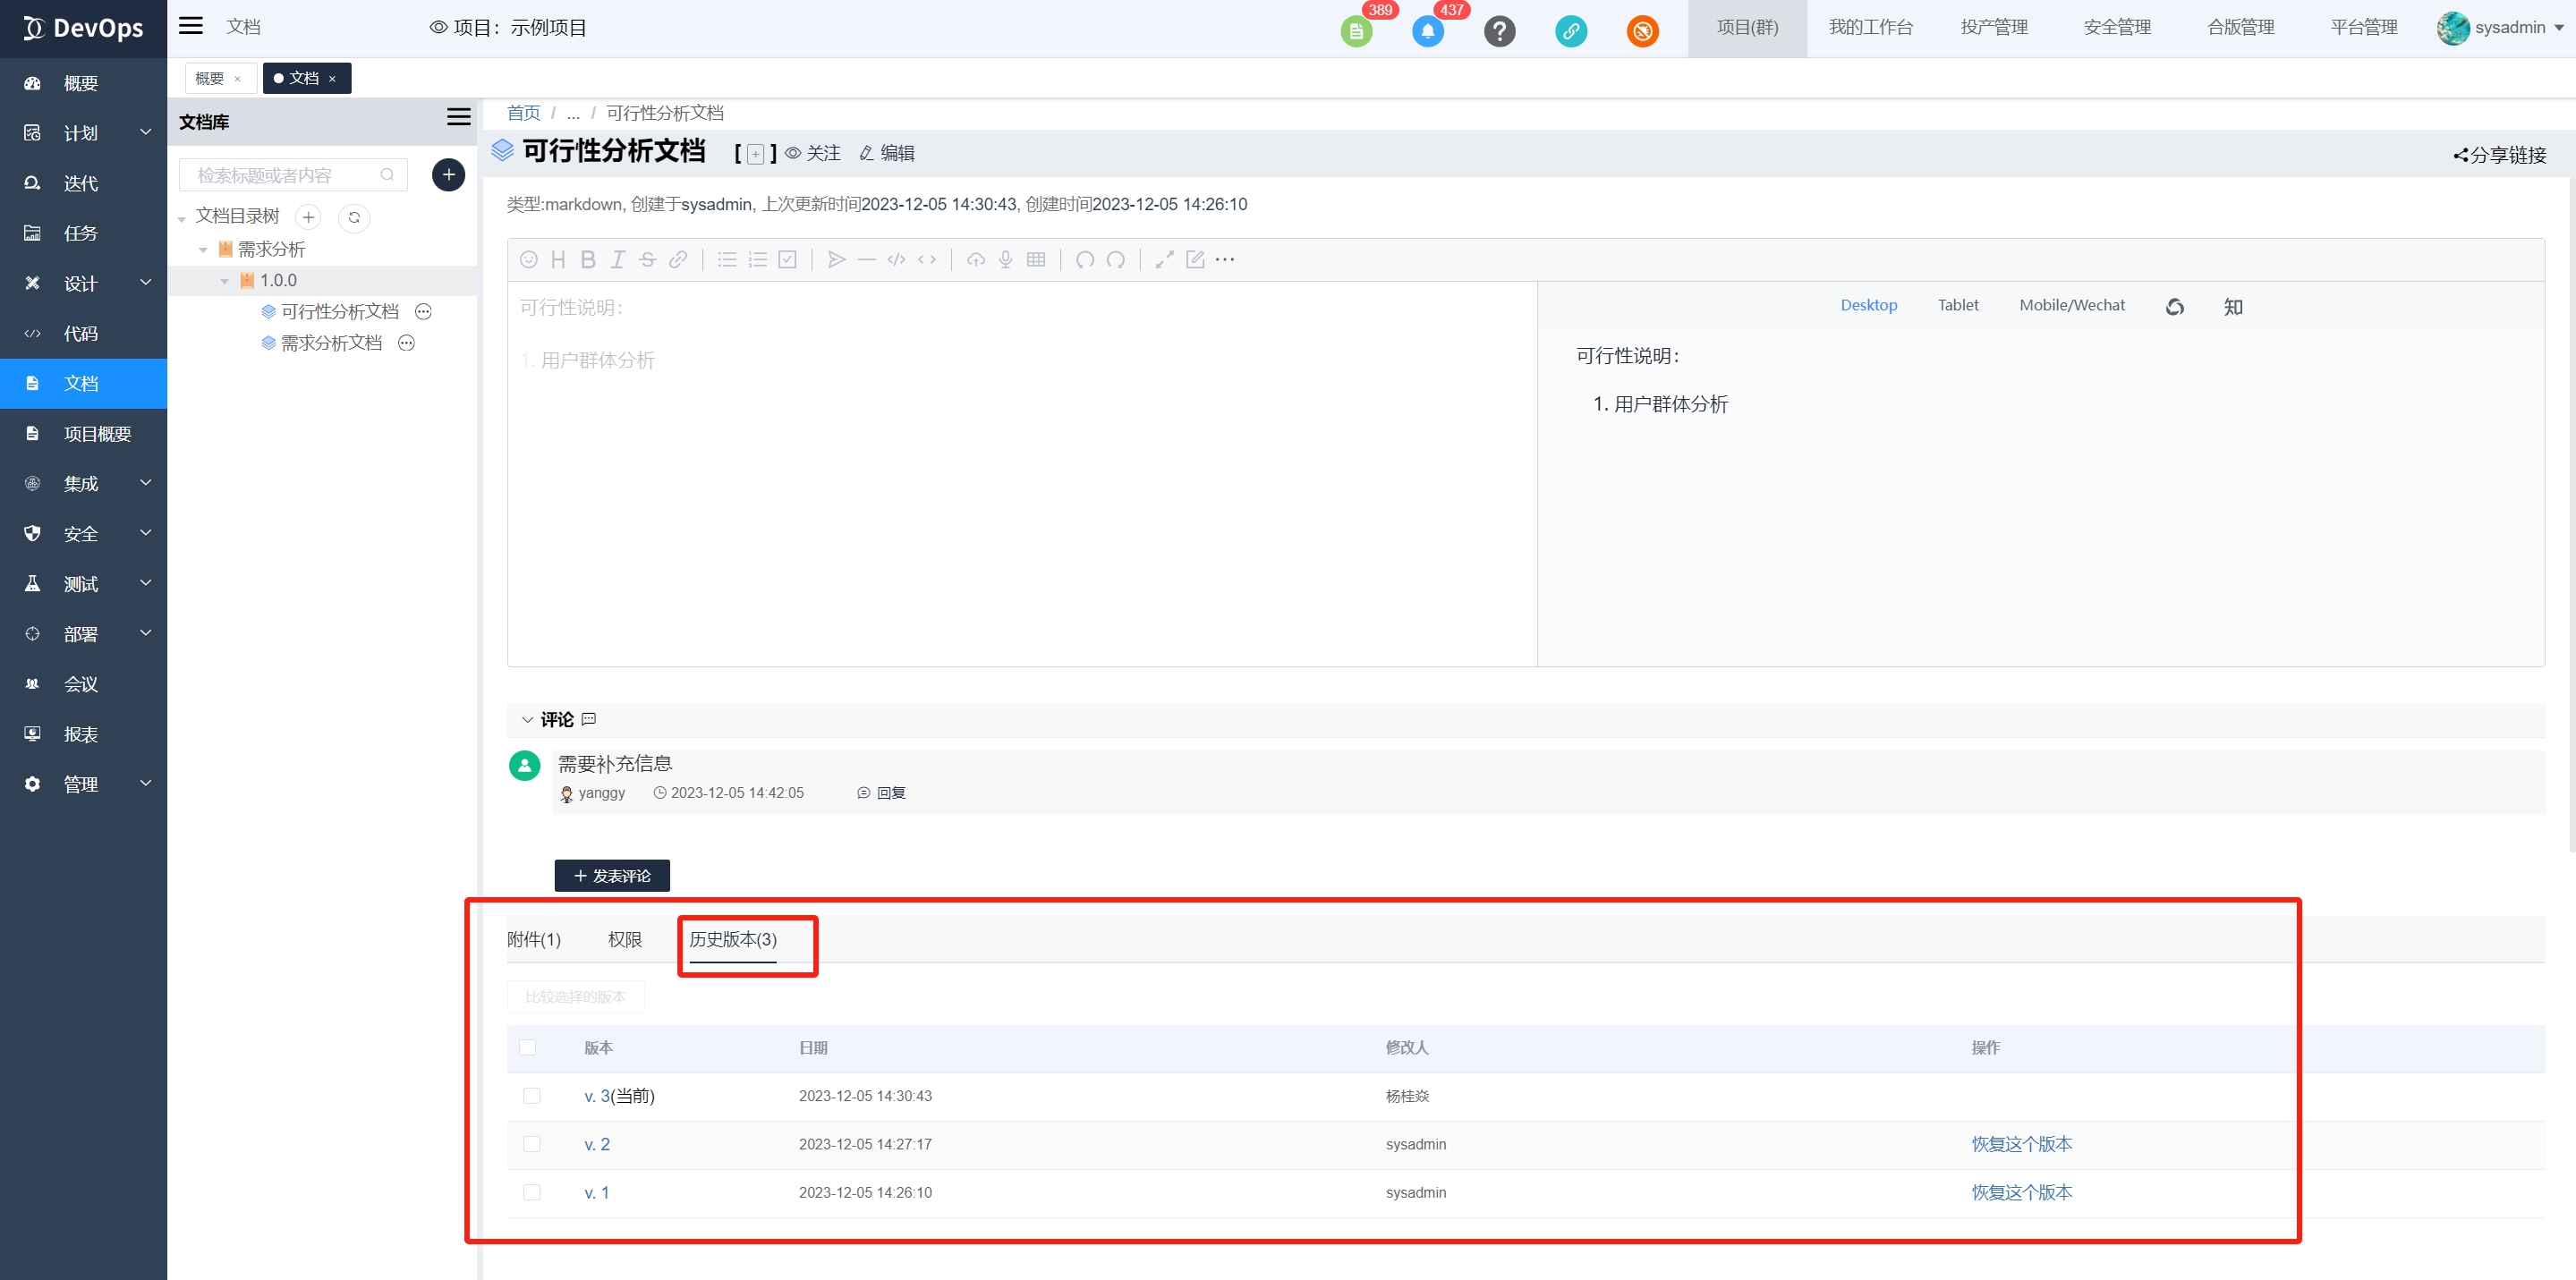Click the fullscreen expand icon in editor toolbar
Viewport: 2576px width, 1280px height.
click(1164, 260)
